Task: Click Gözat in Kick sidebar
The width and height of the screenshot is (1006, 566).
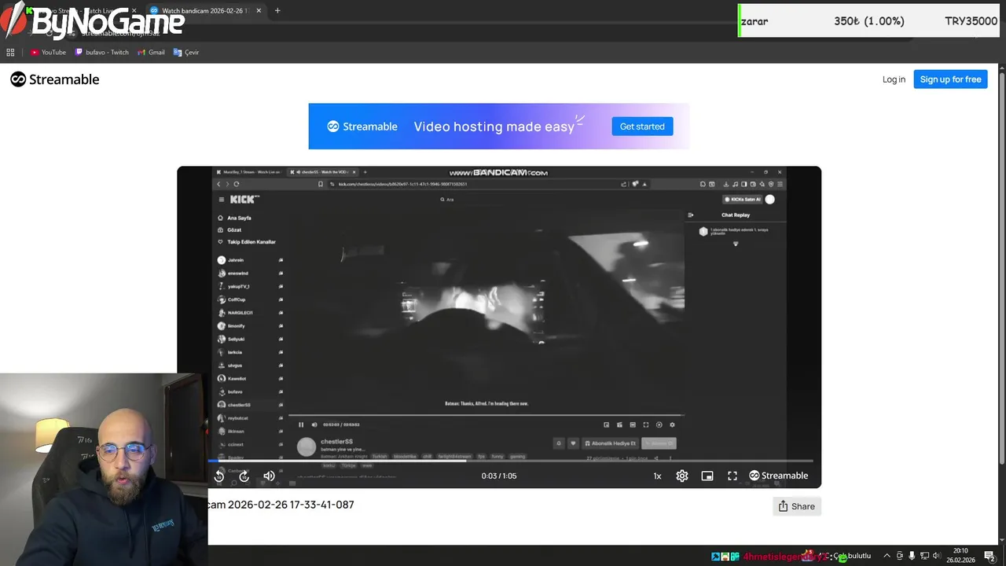Action: coord(234,230)
